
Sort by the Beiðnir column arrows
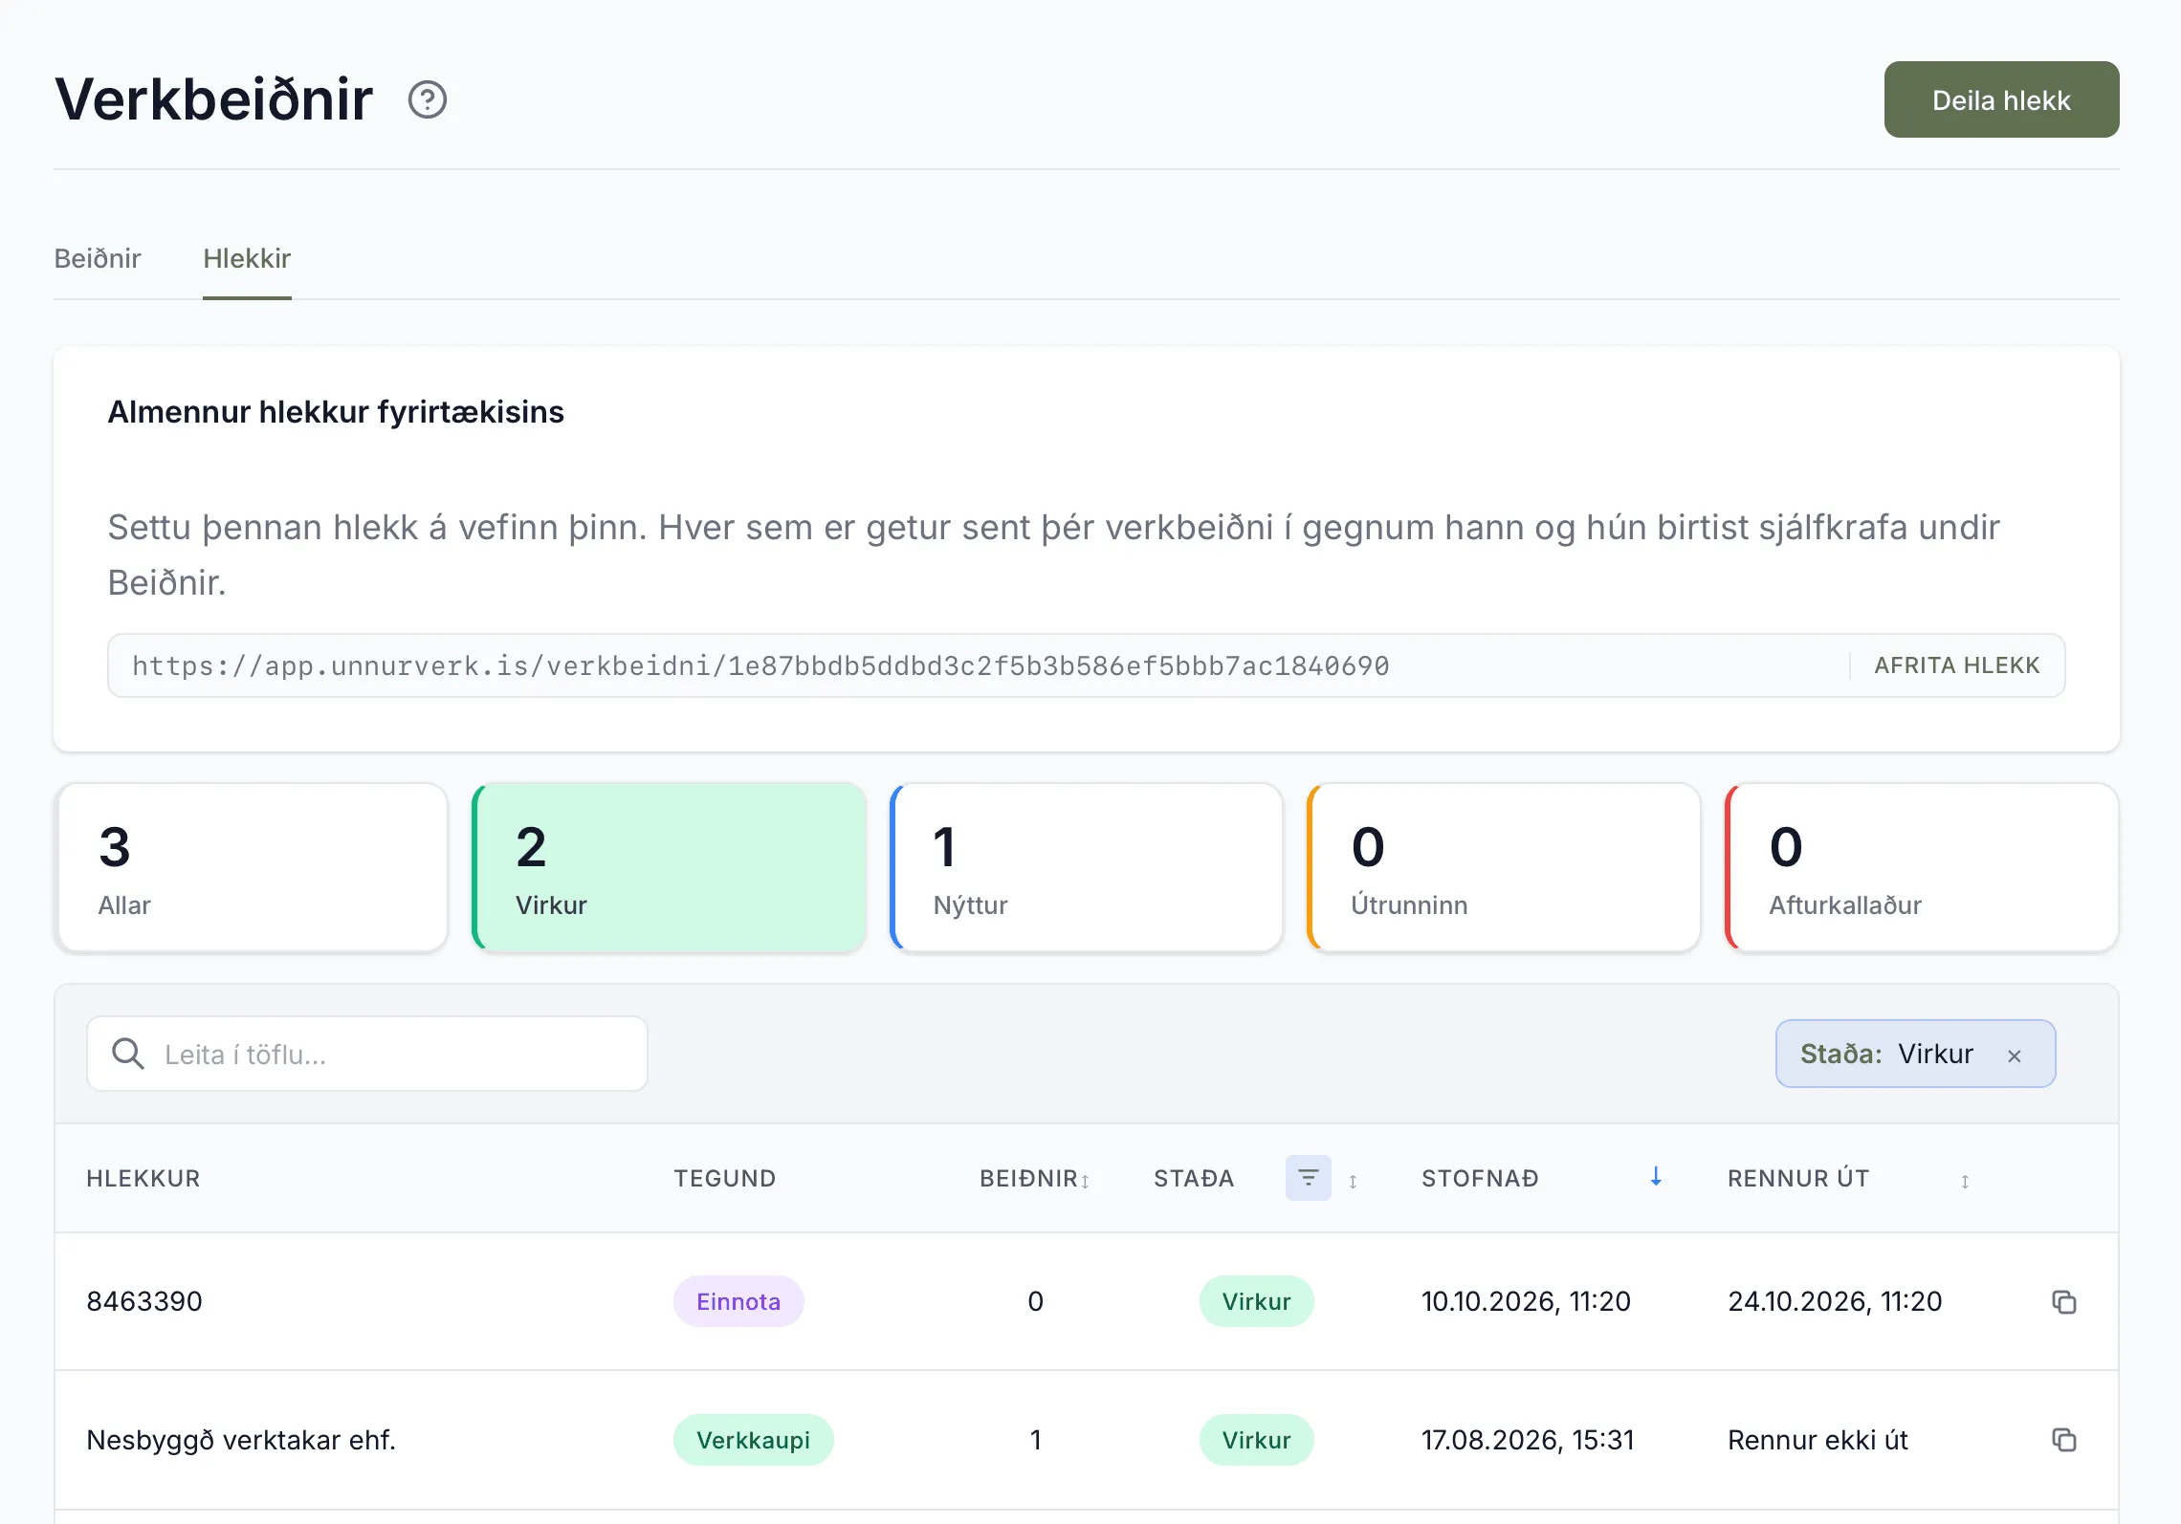point(1086,1181)
